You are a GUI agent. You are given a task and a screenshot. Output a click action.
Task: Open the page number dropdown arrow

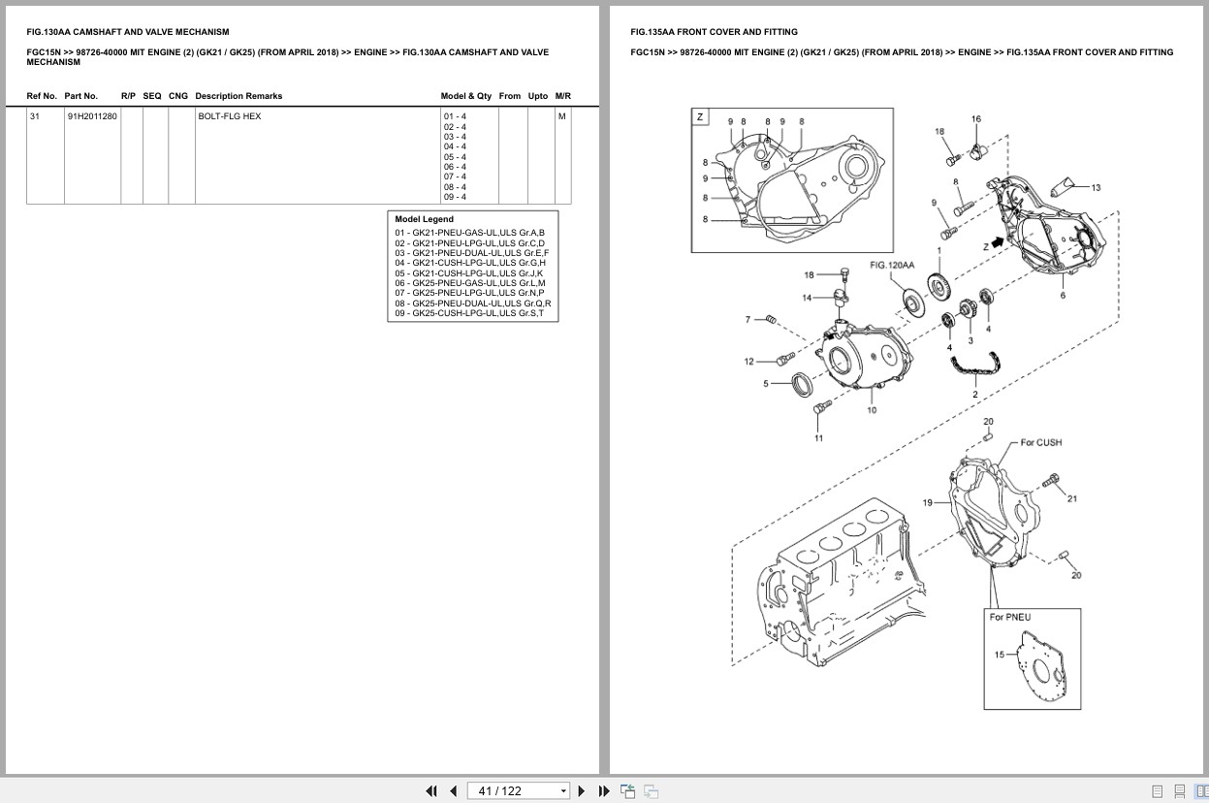pos(563,791)
